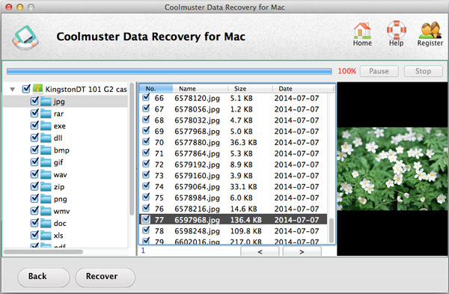Click the Pause button

[x=379, y=71]
